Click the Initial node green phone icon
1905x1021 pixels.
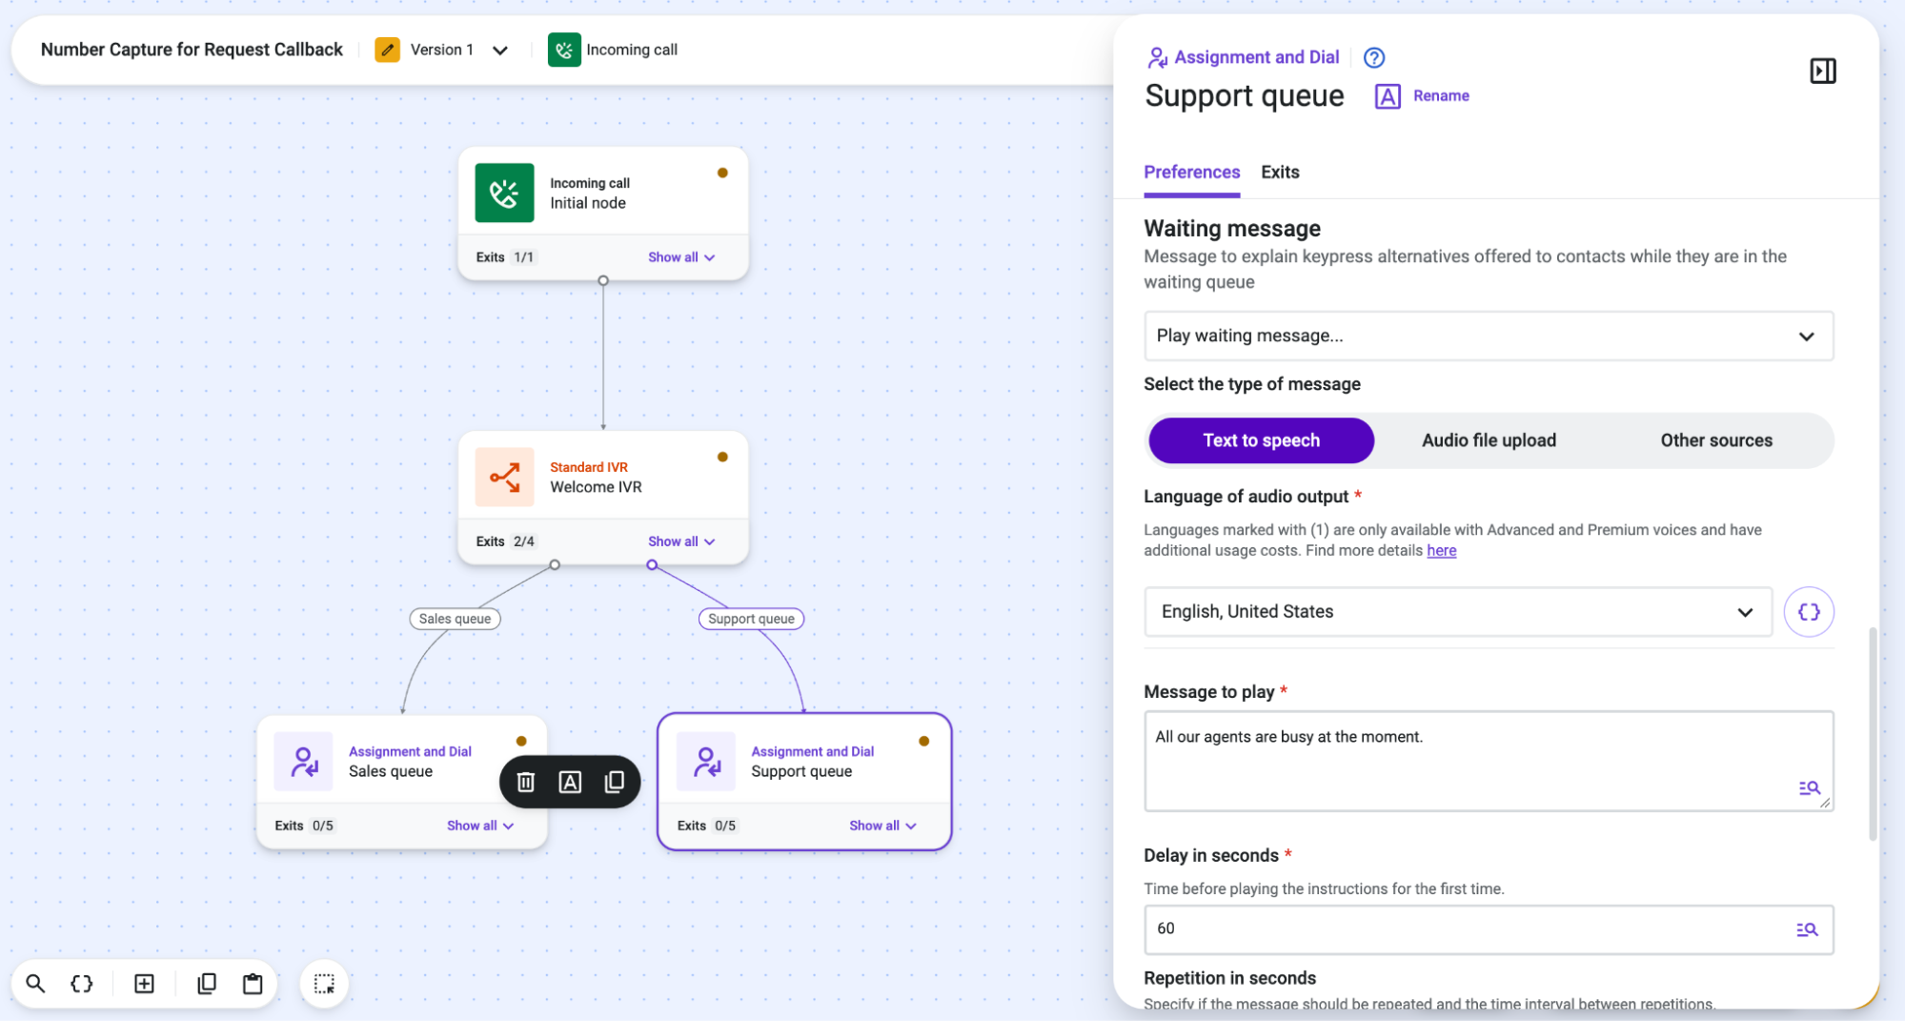504,193
